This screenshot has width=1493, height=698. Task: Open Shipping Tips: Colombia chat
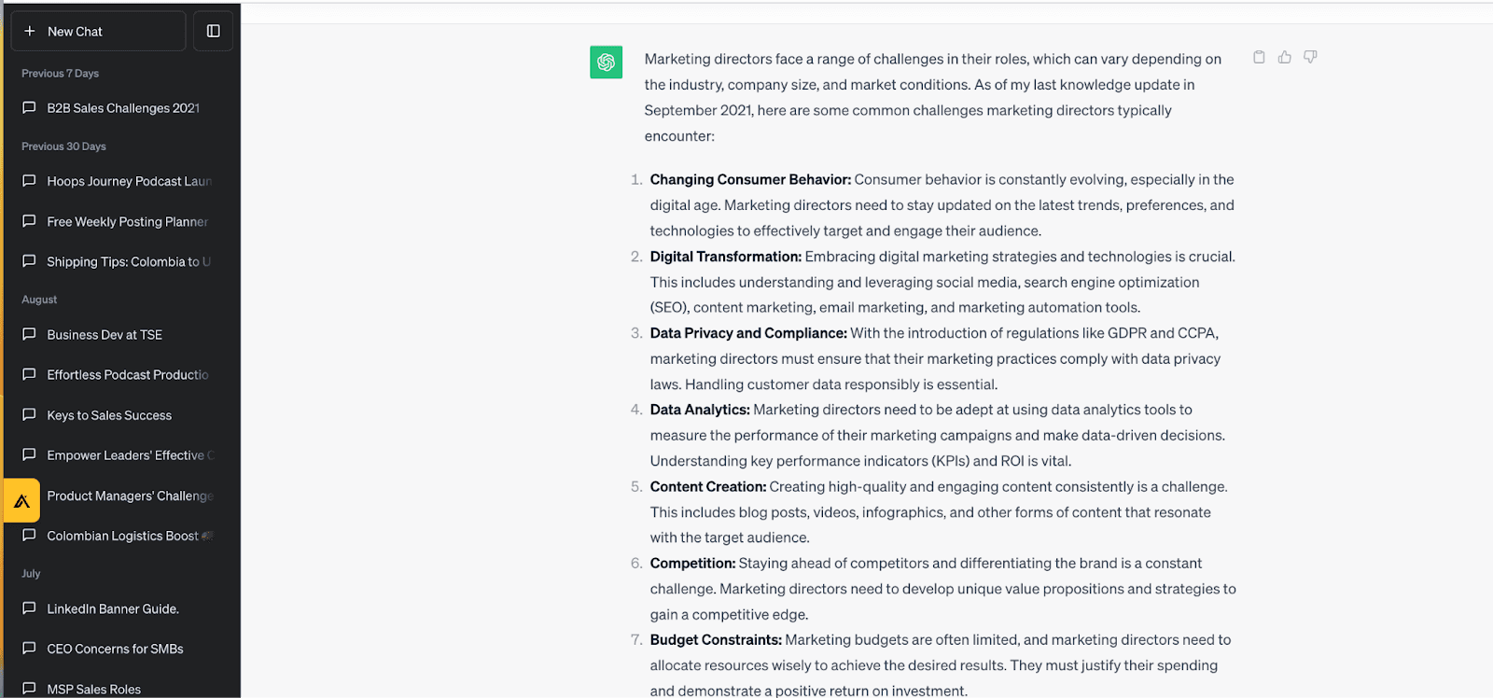(x=128, y=261)
